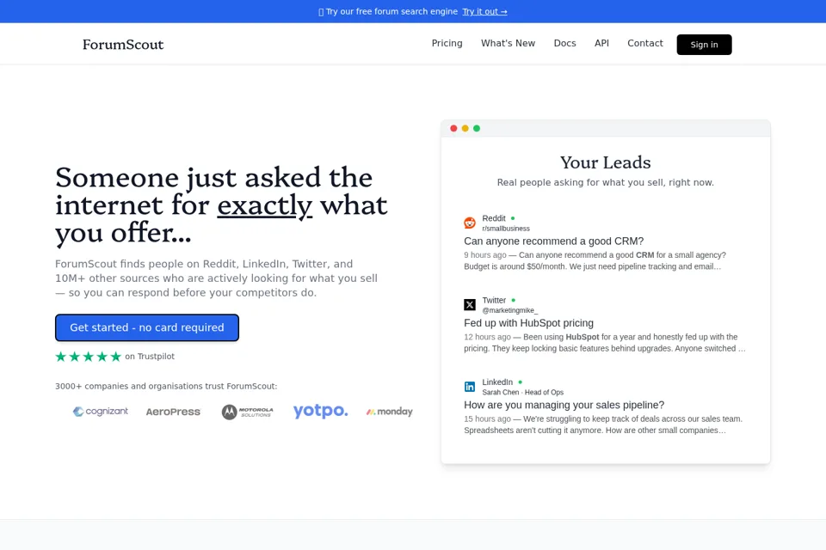This screenshot has height=550, width=826.
Task: Follow the 'Try it out' banner link
Action: (x=484, y=11)
